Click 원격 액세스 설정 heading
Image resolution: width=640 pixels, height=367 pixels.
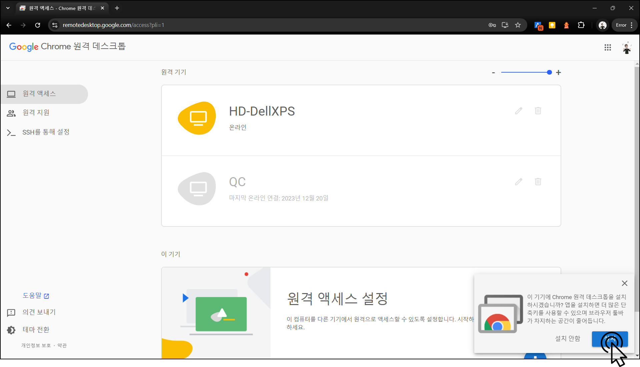[337, 298]
